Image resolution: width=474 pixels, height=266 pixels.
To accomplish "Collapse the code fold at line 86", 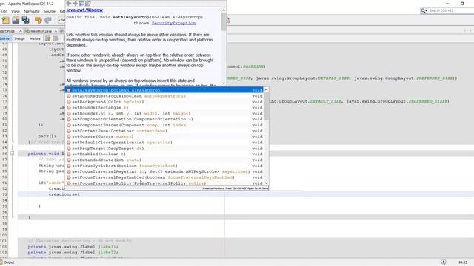I will [12, 154].
